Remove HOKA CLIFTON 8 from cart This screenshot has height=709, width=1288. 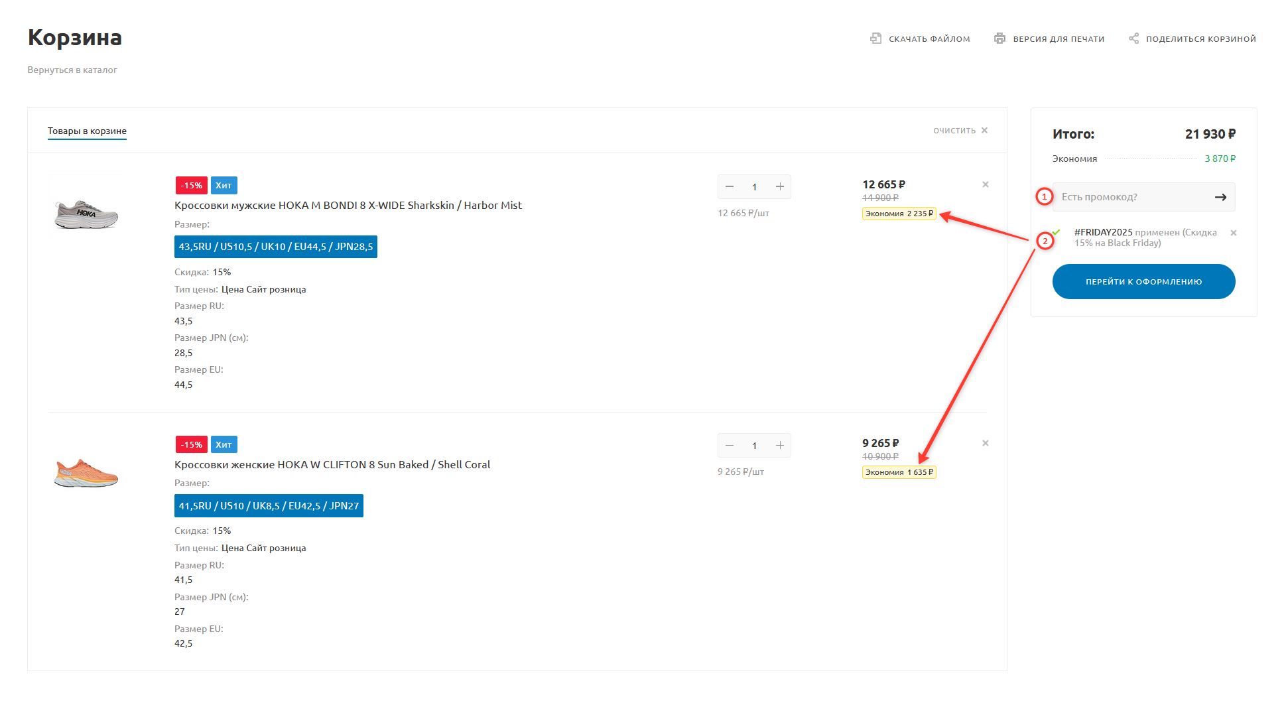pyautogui.click(x=985, y=443)
